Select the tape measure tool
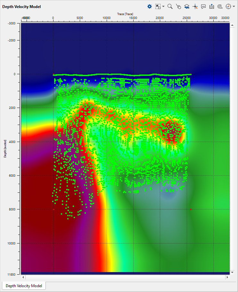This screenshot has width=238, height=292. [220, 6]
